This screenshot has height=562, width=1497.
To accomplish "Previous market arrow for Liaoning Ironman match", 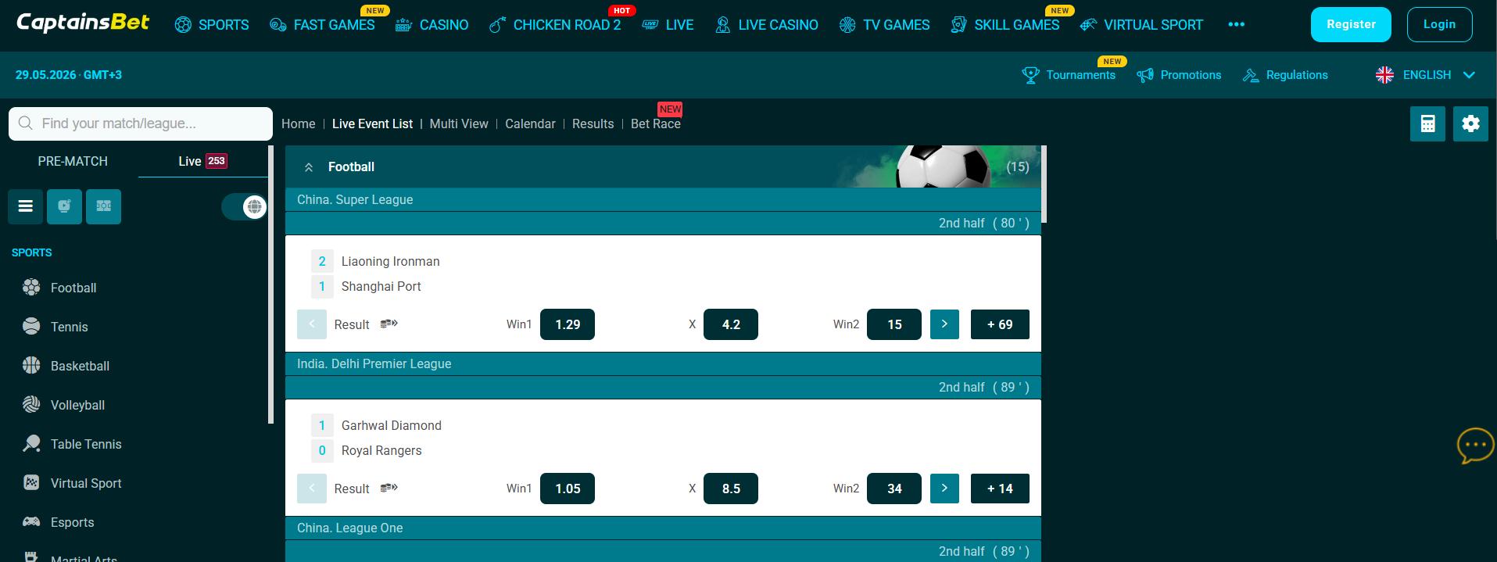I will click(311, 324).
